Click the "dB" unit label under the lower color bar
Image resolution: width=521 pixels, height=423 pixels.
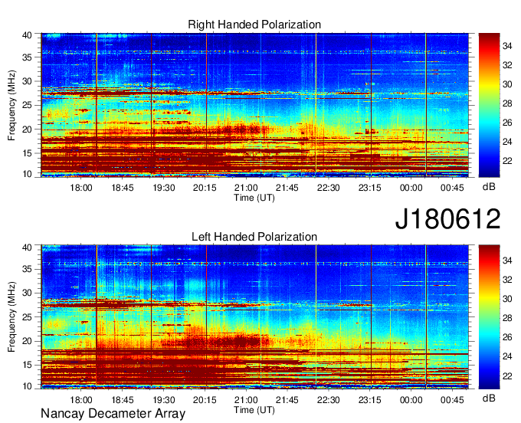489,398
